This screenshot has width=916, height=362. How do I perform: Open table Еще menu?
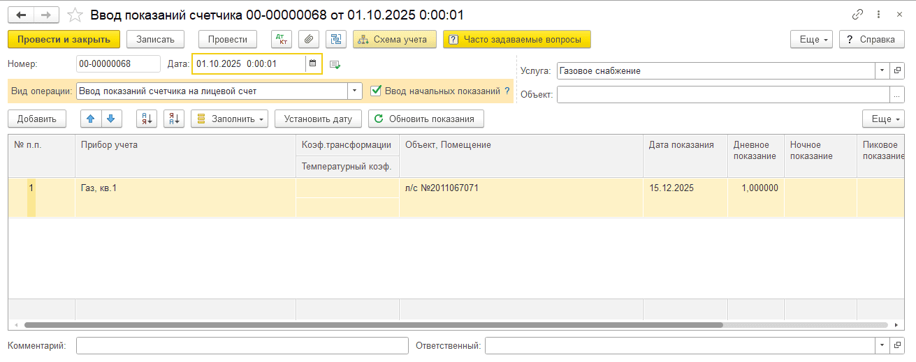[x=883, y=119]
